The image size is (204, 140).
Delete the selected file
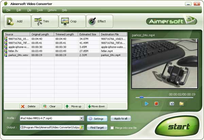click(x=30, y=107)
